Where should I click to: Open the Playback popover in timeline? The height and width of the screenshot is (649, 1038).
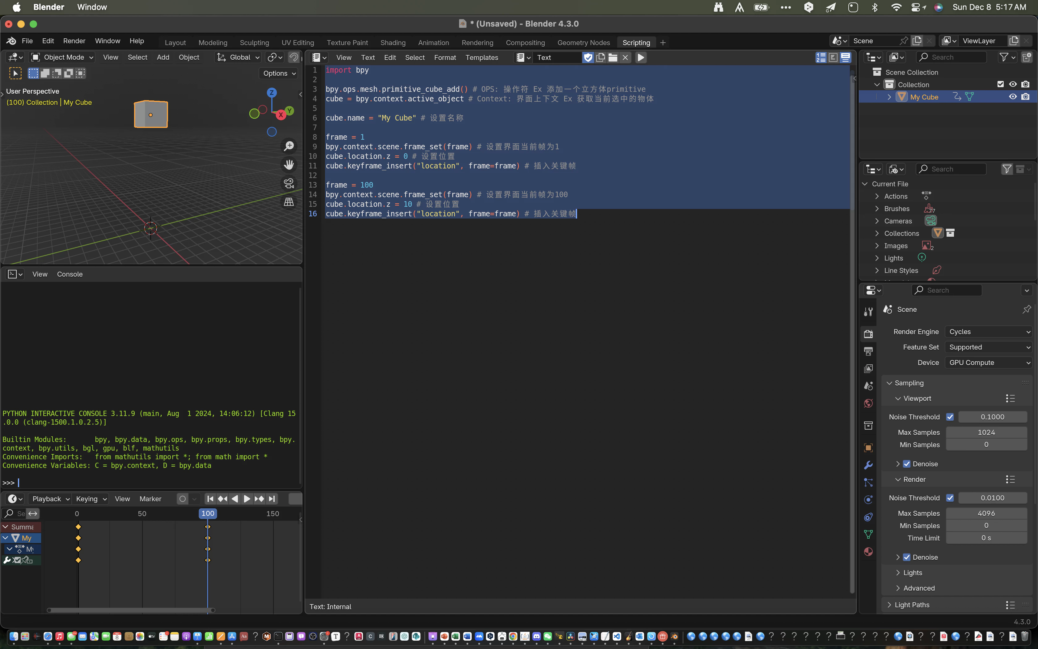tap(50, 499)
